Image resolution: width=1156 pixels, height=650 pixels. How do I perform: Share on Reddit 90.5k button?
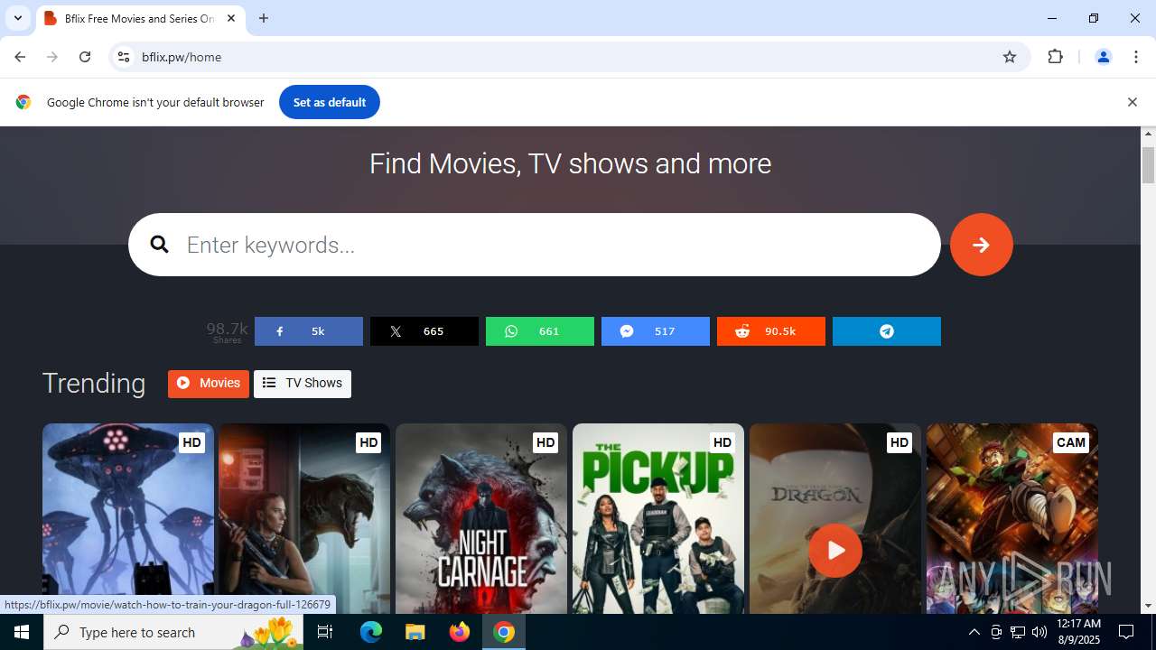(771, 331)
